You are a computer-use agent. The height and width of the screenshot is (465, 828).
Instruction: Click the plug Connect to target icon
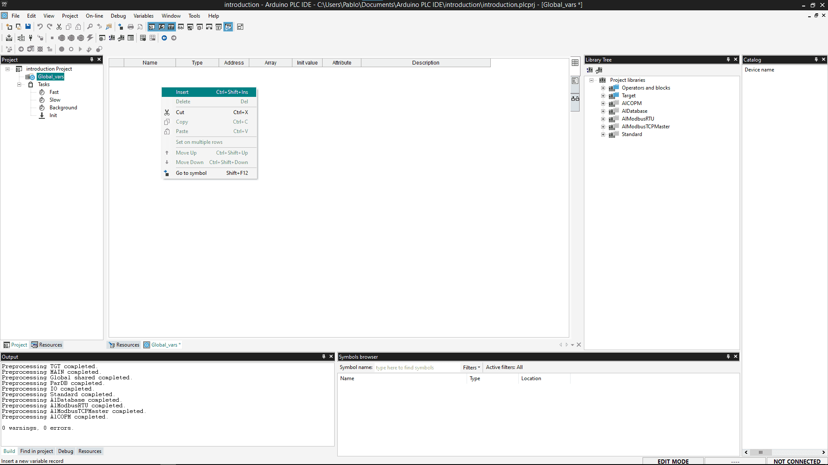[31, 38]
